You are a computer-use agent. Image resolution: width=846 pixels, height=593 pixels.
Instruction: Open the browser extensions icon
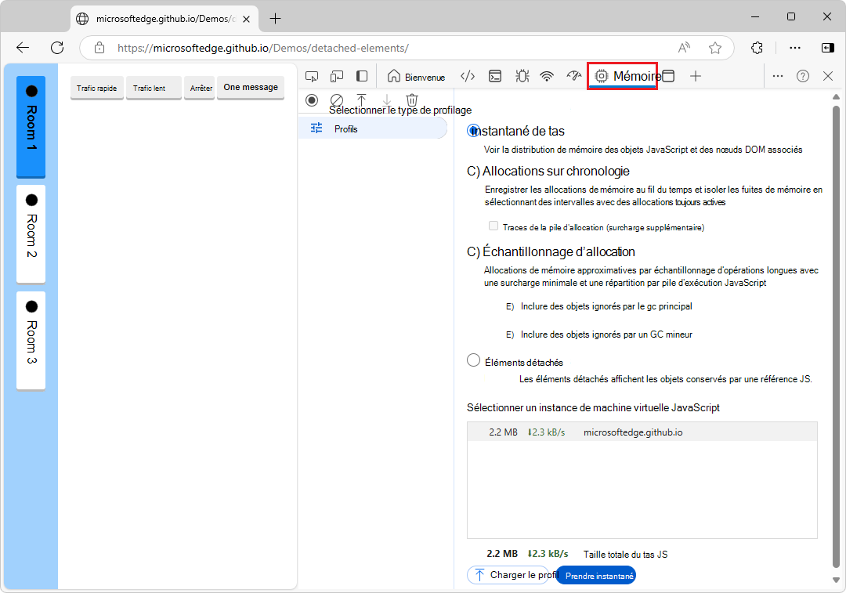click(x=757, y=48)
